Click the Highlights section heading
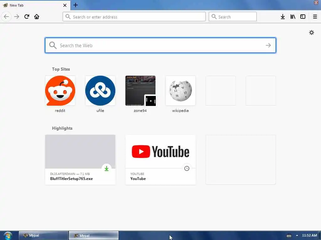321x240 pixels. pyautogui.click(x=62, y=128)
